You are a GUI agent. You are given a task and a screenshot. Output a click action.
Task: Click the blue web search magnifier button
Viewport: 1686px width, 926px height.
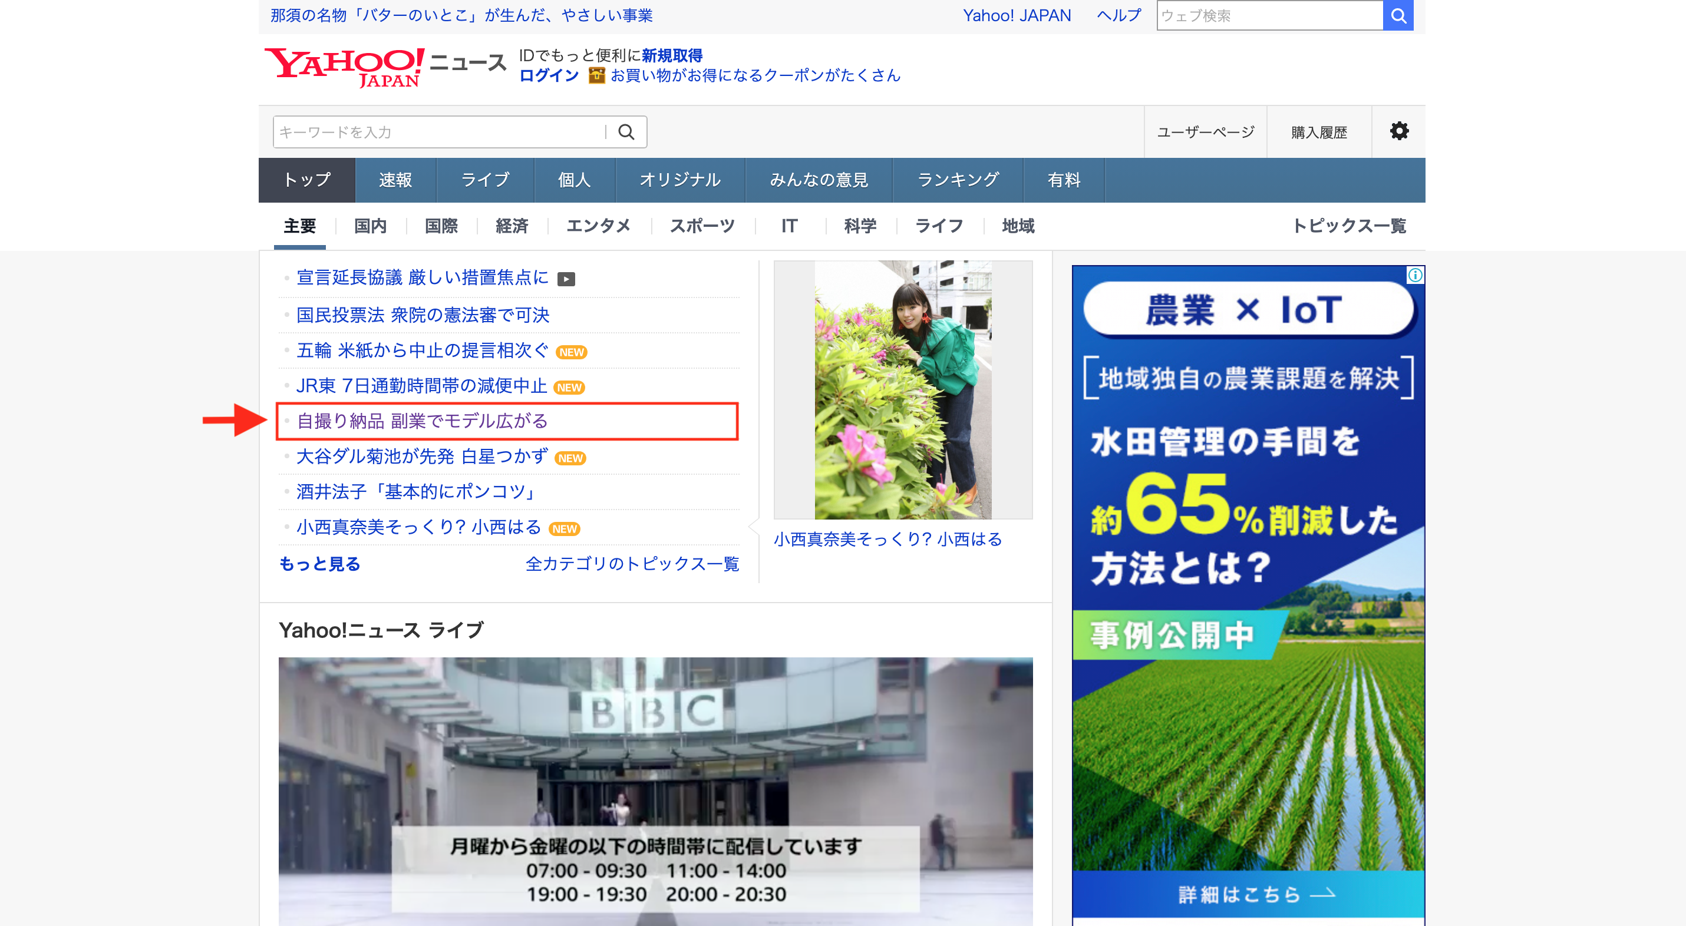(x=1397, y=16)
